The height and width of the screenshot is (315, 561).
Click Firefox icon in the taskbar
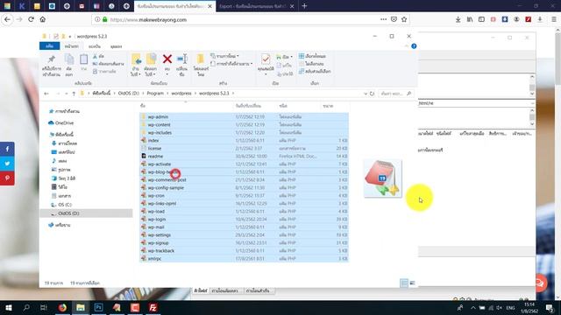pyautogui.click(x=62, y=308)
